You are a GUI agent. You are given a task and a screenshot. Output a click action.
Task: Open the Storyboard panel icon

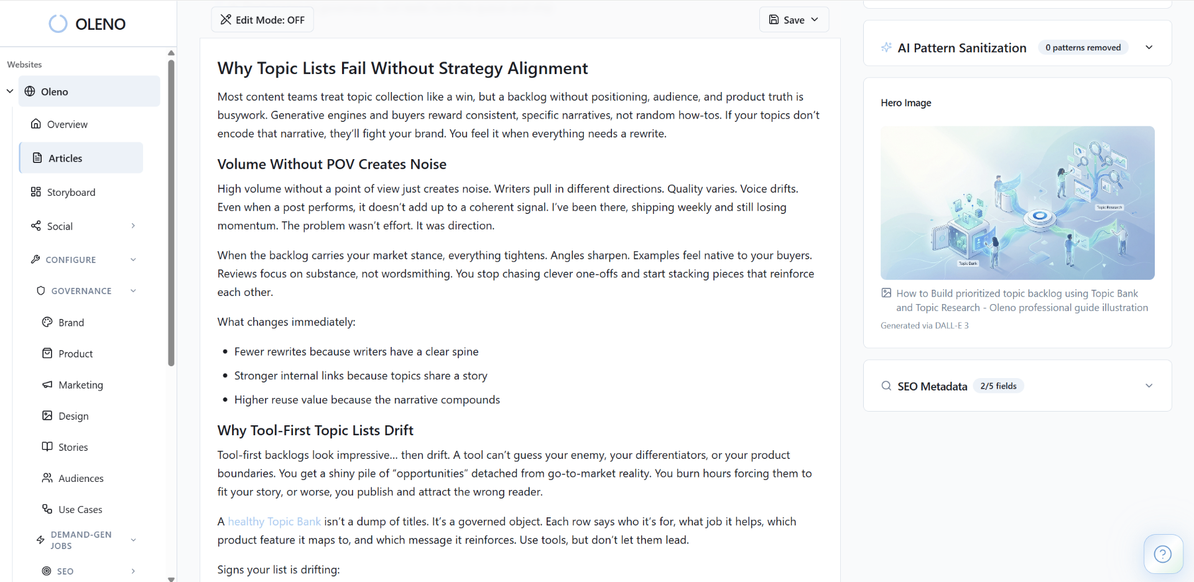click(x=36, y=192)
